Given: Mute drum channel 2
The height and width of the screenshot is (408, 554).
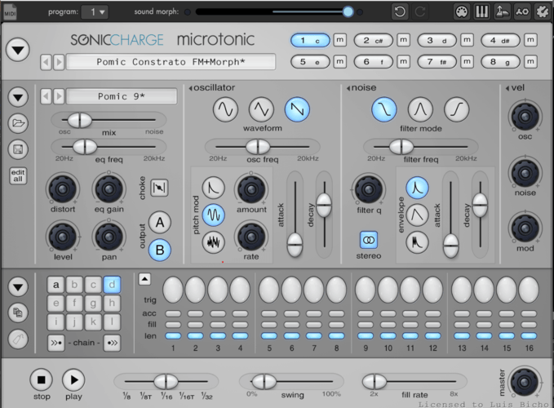Looking at the screenshot, I should tap(404, 40).
